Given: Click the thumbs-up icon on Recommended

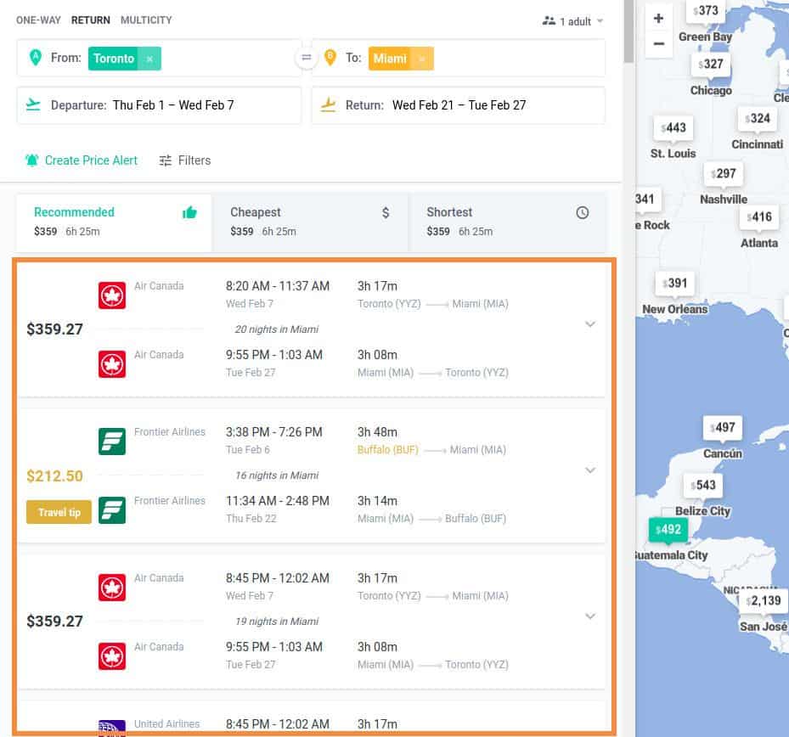Looking at the screenshot, I should coord(189,213).
